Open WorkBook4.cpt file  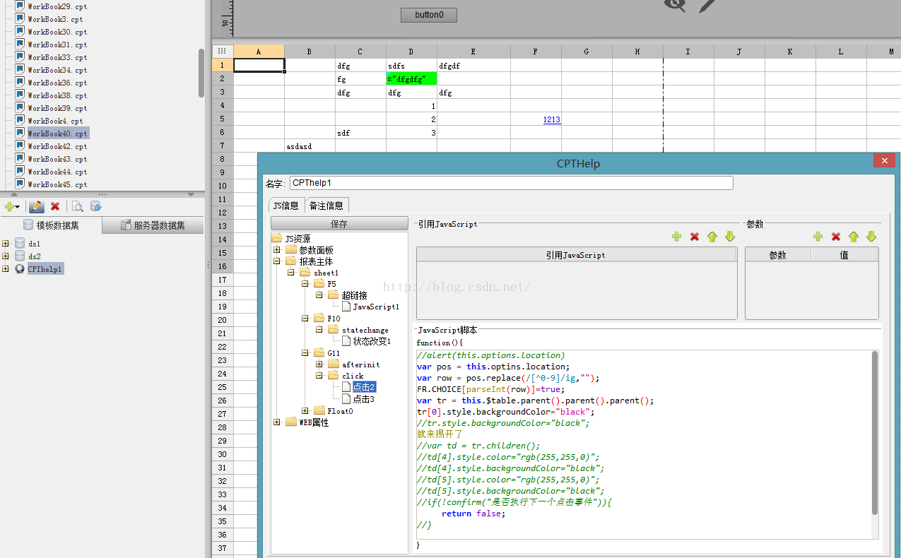click(55, 121)
